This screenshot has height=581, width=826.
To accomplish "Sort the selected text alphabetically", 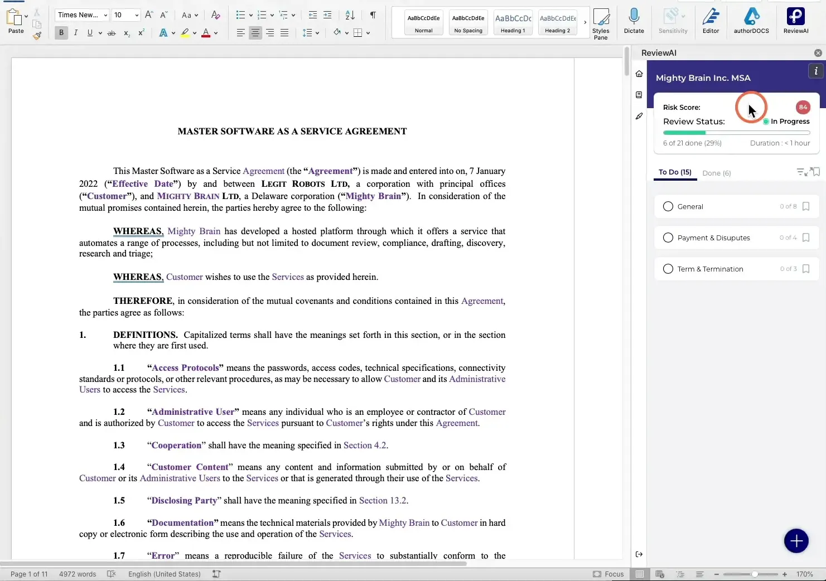I will (x=350, y=15).
